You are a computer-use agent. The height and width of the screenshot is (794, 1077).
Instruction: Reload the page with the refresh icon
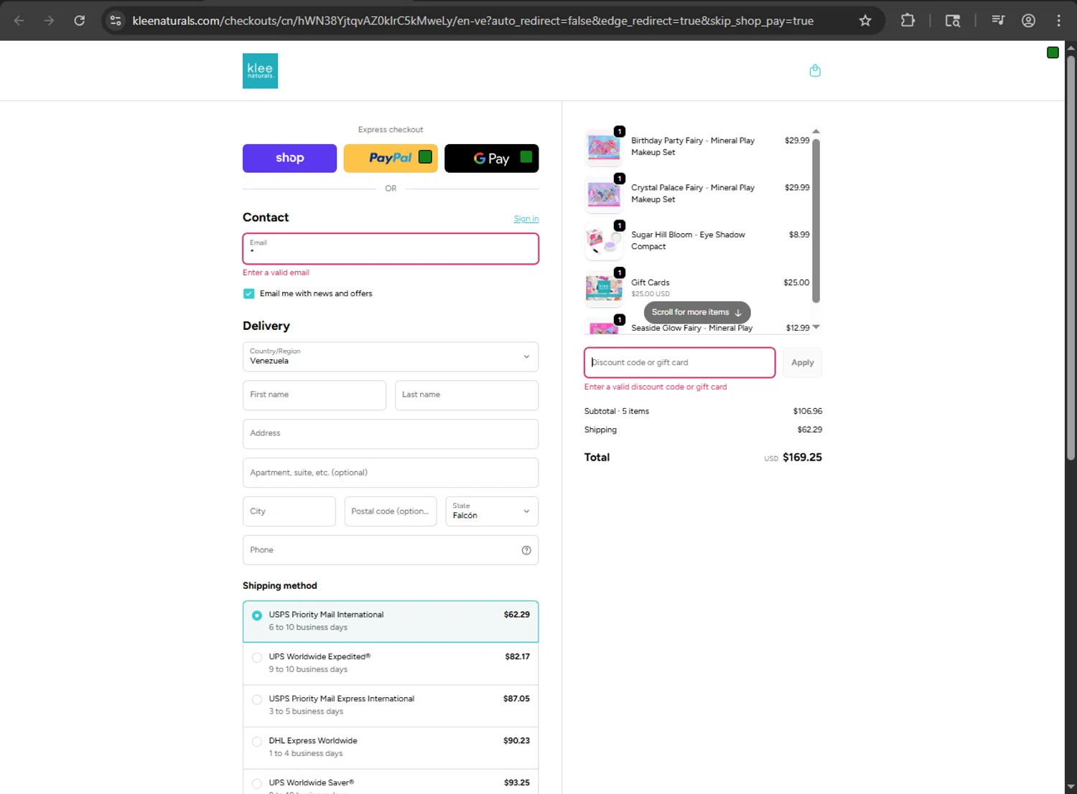click(80, 21)
